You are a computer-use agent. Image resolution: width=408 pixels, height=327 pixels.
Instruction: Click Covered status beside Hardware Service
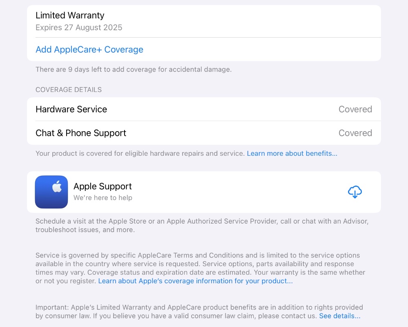pos(355,109)
